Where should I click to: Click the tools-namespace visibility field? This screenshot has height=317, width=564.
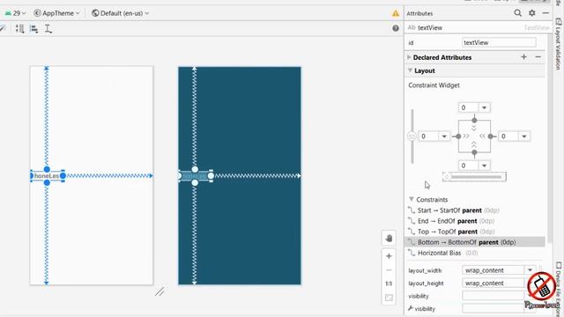click(x=493, y=308)
